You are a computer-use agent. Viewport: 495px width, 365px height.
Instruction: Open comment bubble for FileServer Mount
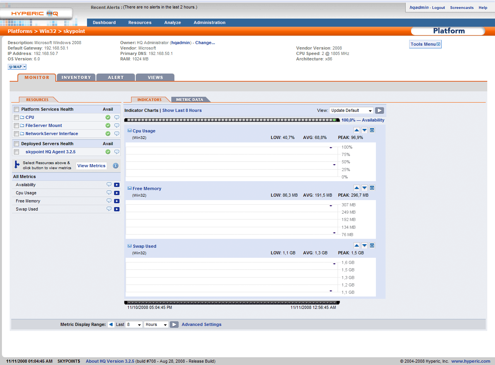tap(117, 125)
